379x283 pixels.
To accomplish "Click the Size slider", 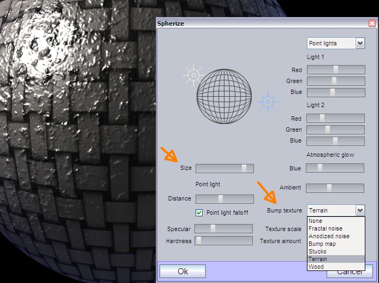I will point(225,168).
